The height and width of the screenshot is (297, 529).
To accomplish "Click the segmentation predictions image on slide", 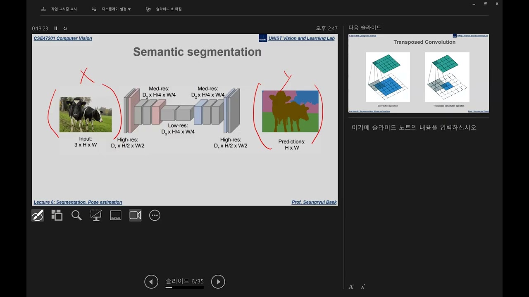I will (x=290, y=111).
